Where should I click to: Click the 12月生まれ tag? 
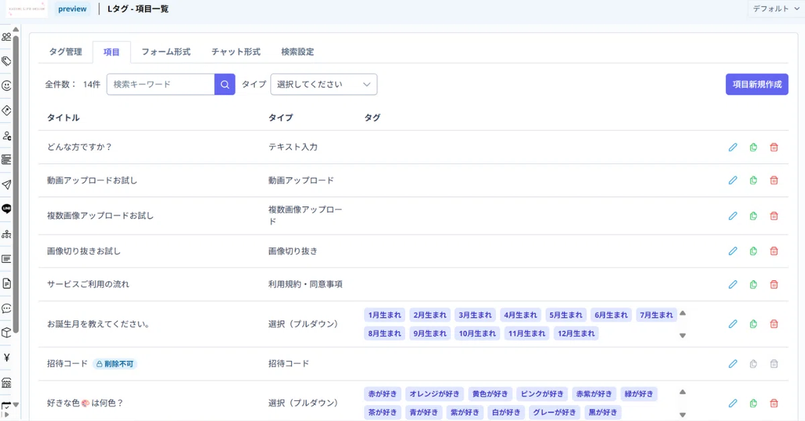pos(576,333)
